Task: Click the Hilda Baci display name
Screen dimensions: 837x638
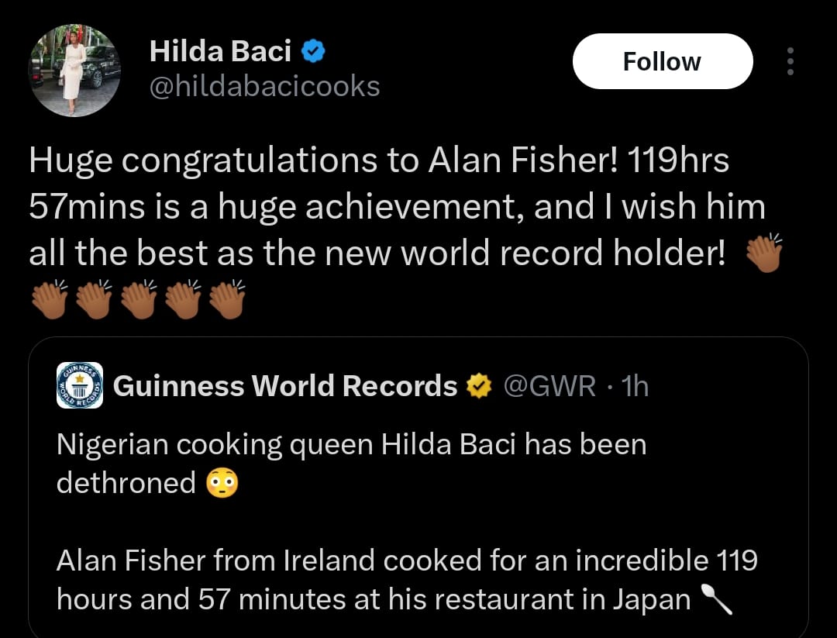Action: (x=220, y=52)
